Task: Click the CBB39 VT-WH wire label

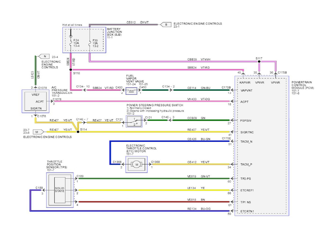Action: pyautogui.click(x=199, y=59)
